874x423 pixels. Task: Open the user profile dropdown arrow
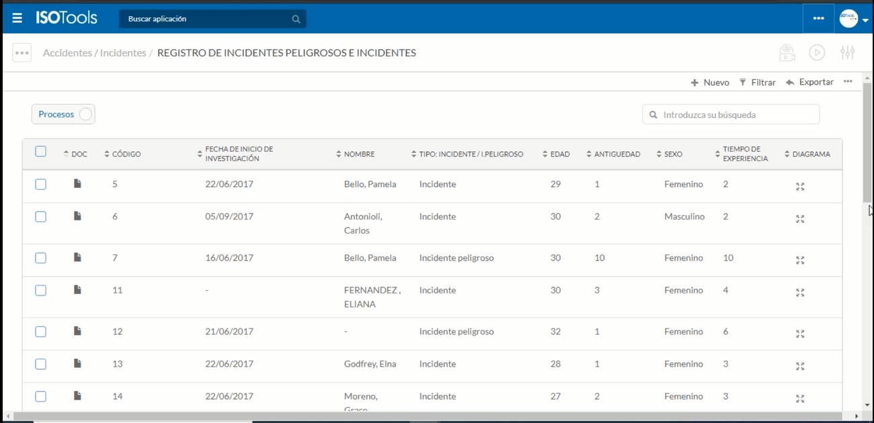(865, 20)
